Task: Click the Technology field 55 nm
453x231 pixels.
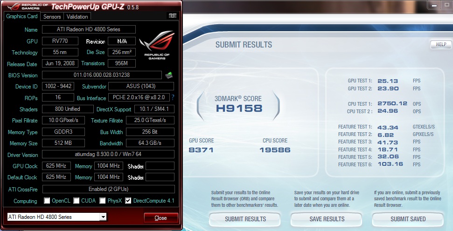Action: point(60,52)
